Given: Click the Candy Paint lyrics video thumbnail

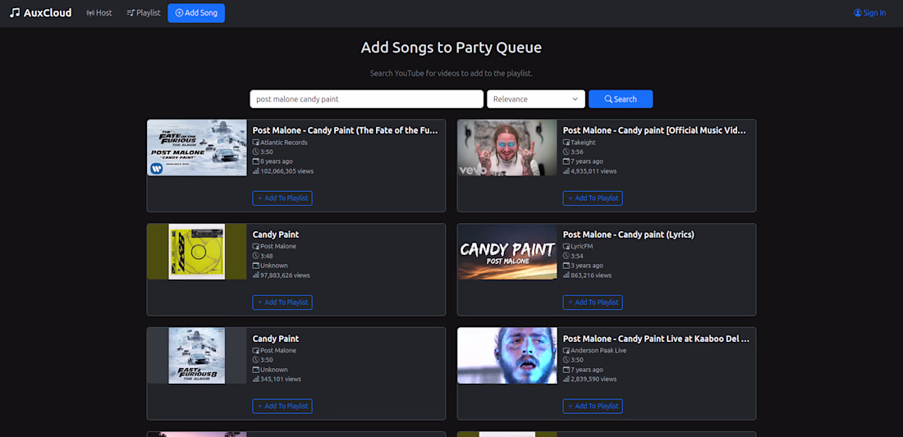Looking at the screenshot, I should click(507, 252).
